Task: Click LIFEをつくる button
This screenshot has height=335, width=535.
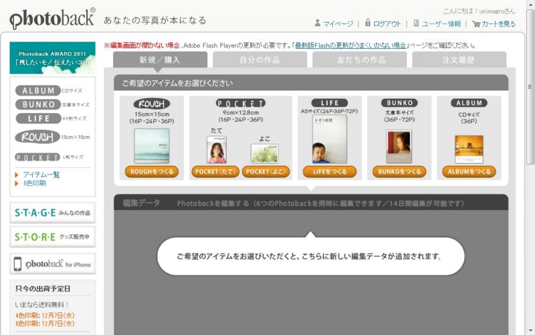Action: click(330, 172)
